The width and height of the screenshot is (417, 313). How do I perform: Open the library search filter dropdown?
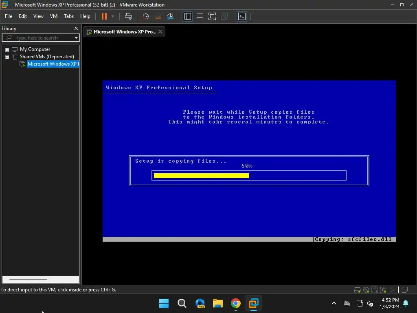(x=76, y=38)
